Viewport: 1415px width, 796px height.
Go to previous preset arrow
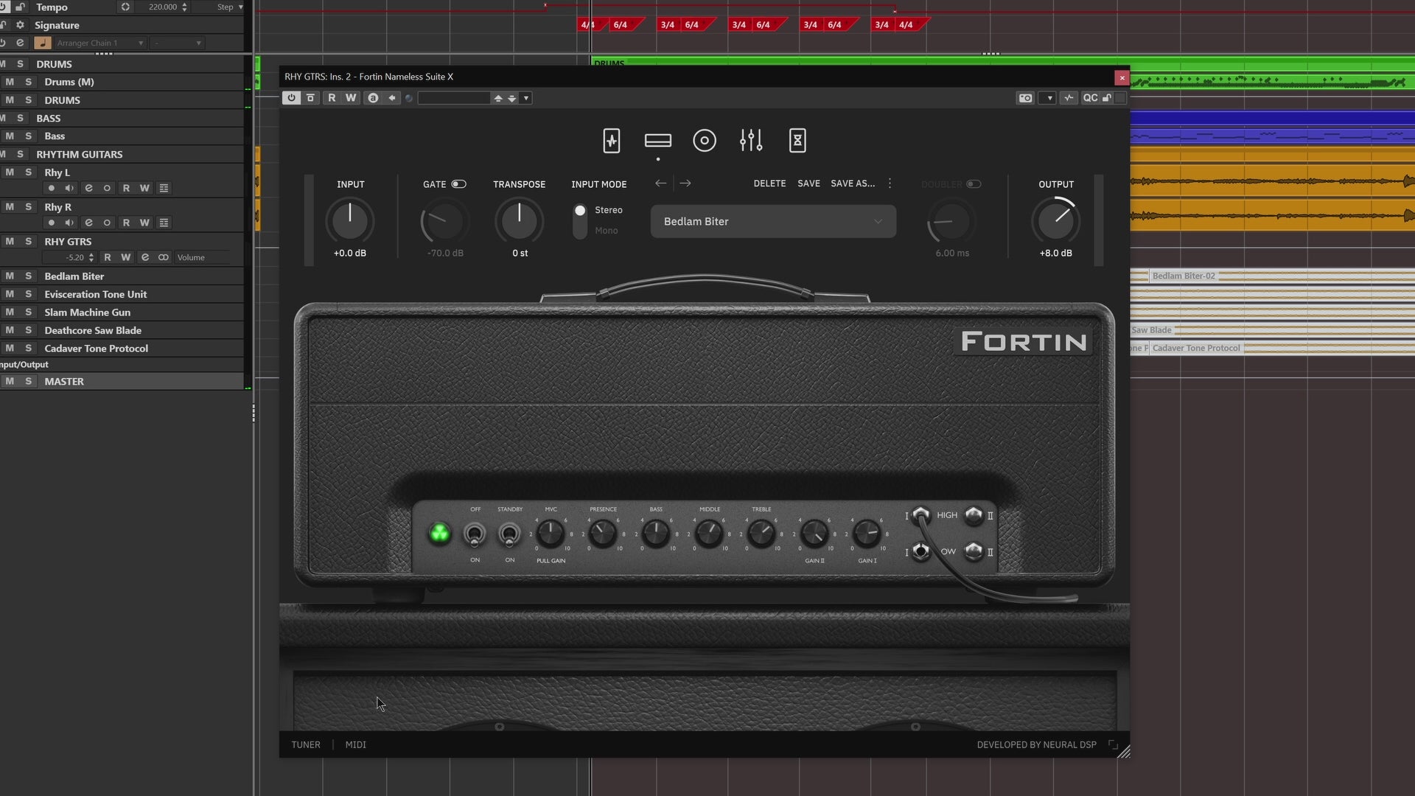point(660,184)
